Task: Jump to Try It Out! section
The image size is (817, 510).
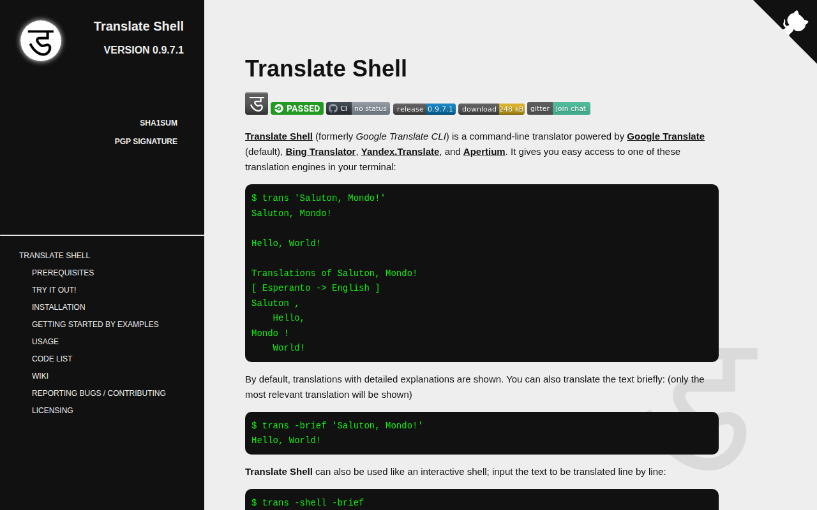Action: 54,290
